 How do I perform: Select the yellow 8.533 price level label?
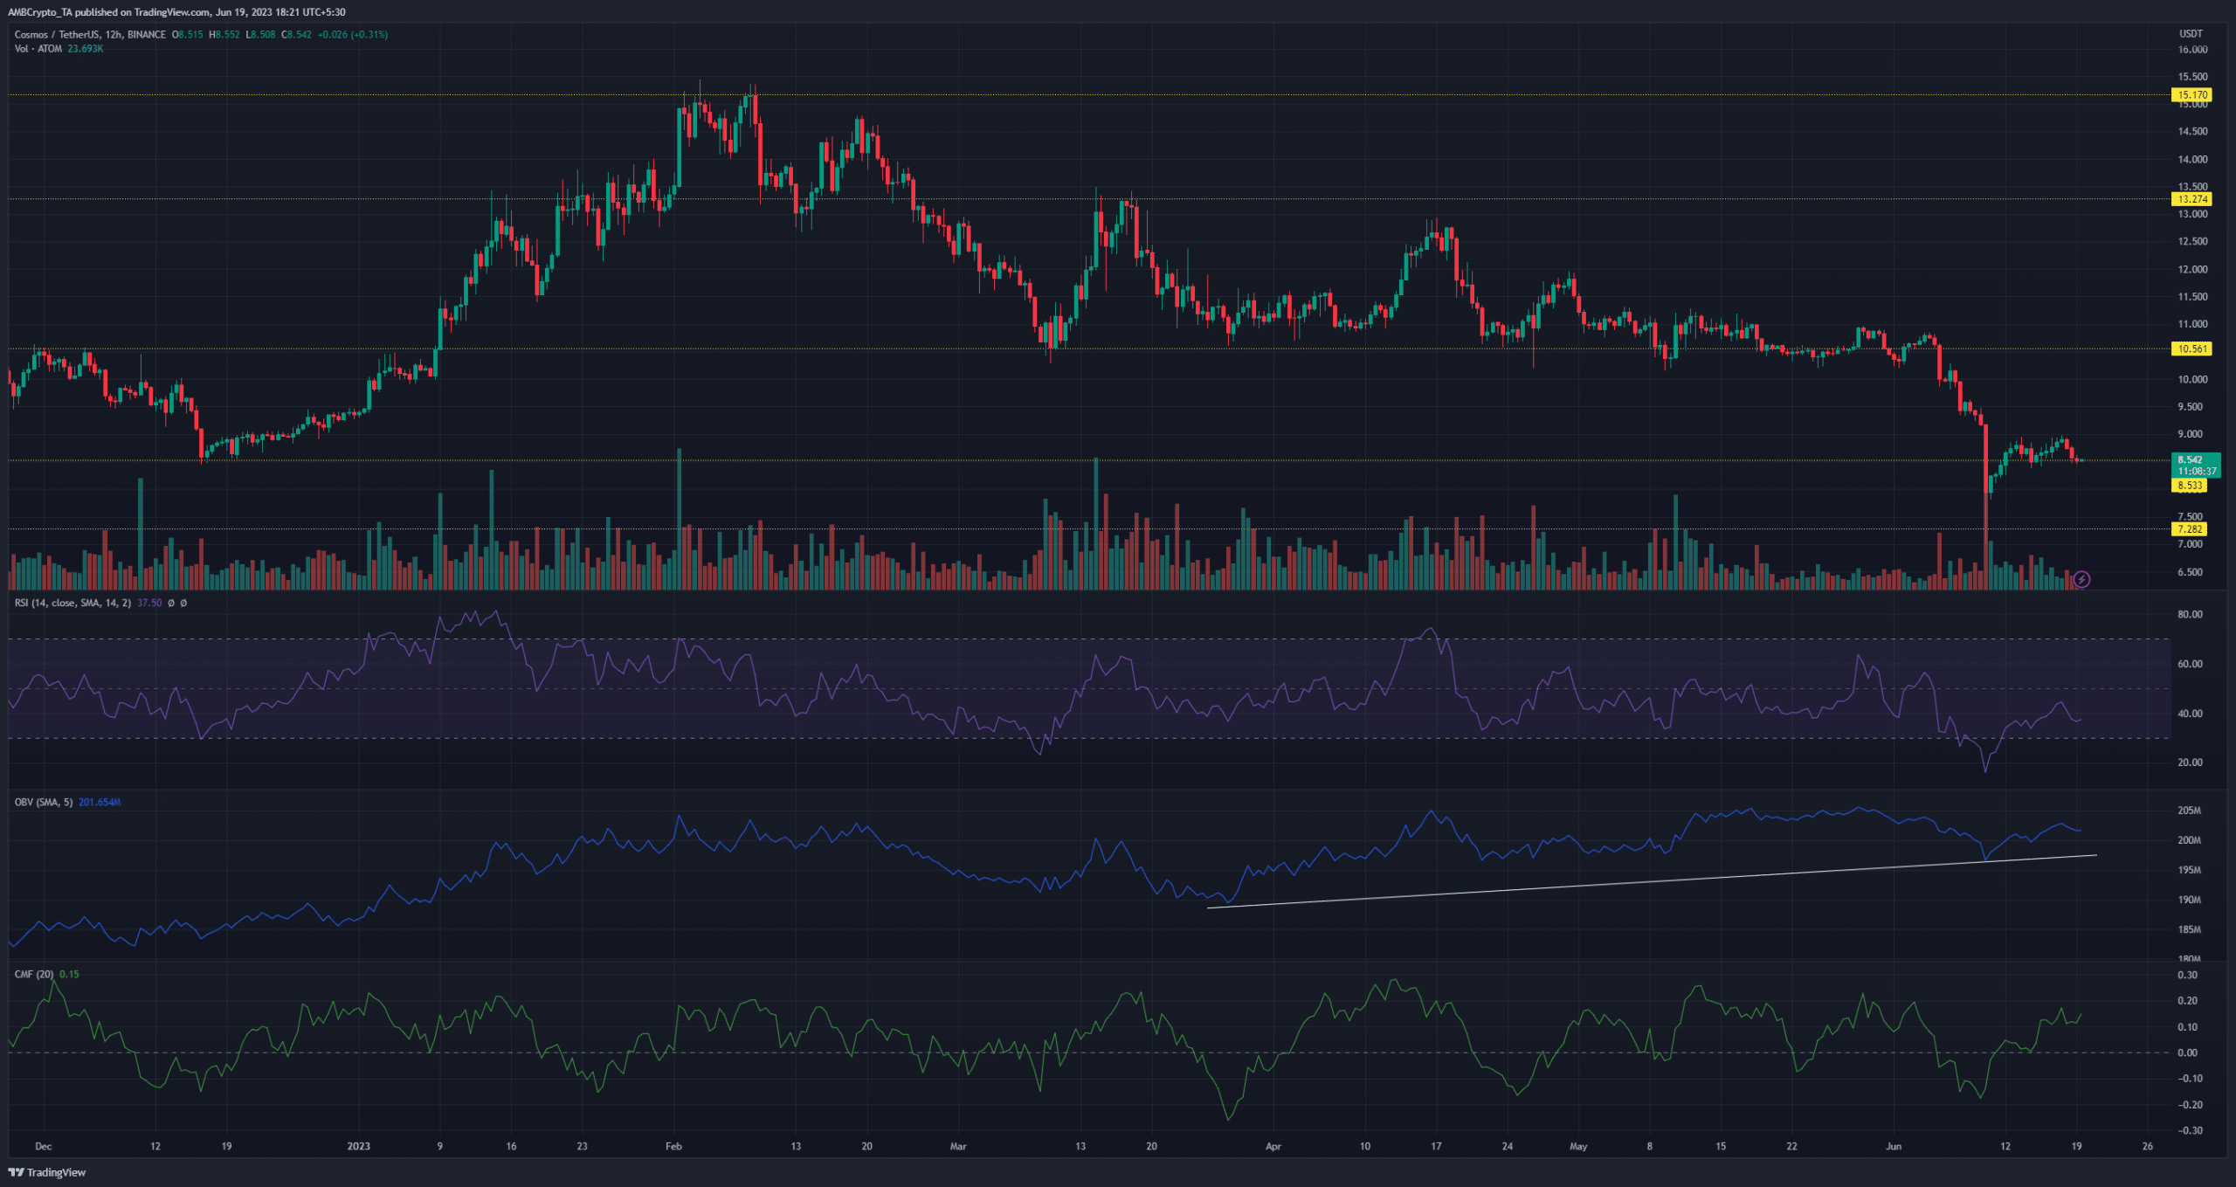pos(2190,485)
